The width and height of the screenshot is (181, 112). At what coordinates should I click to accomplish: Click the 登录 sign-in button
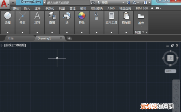pyautogui.click(x=103, y=2)
